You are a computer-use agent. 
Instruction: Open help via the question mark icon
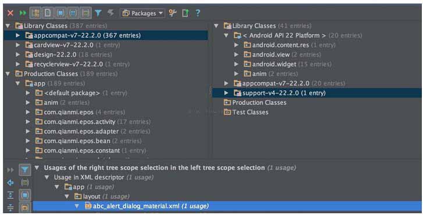198,13
